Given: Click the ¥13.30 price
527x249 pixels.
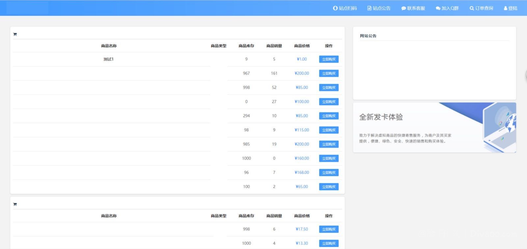Looking at the screenshot, I should point(302,243).
